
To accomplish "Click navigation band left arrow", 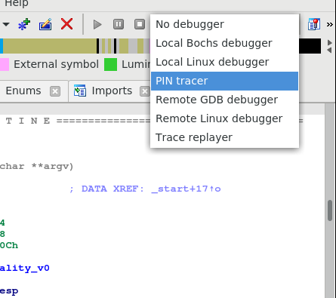I will coord(330,50).
